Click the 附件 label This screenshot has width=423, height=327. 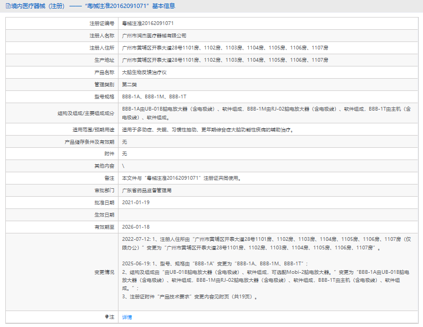109,154
